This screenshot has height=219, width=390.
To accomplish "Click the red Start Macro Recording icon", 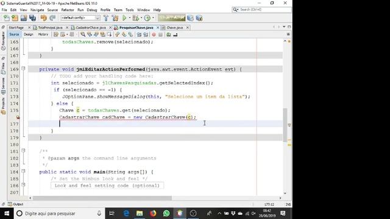I will [154, 35].
